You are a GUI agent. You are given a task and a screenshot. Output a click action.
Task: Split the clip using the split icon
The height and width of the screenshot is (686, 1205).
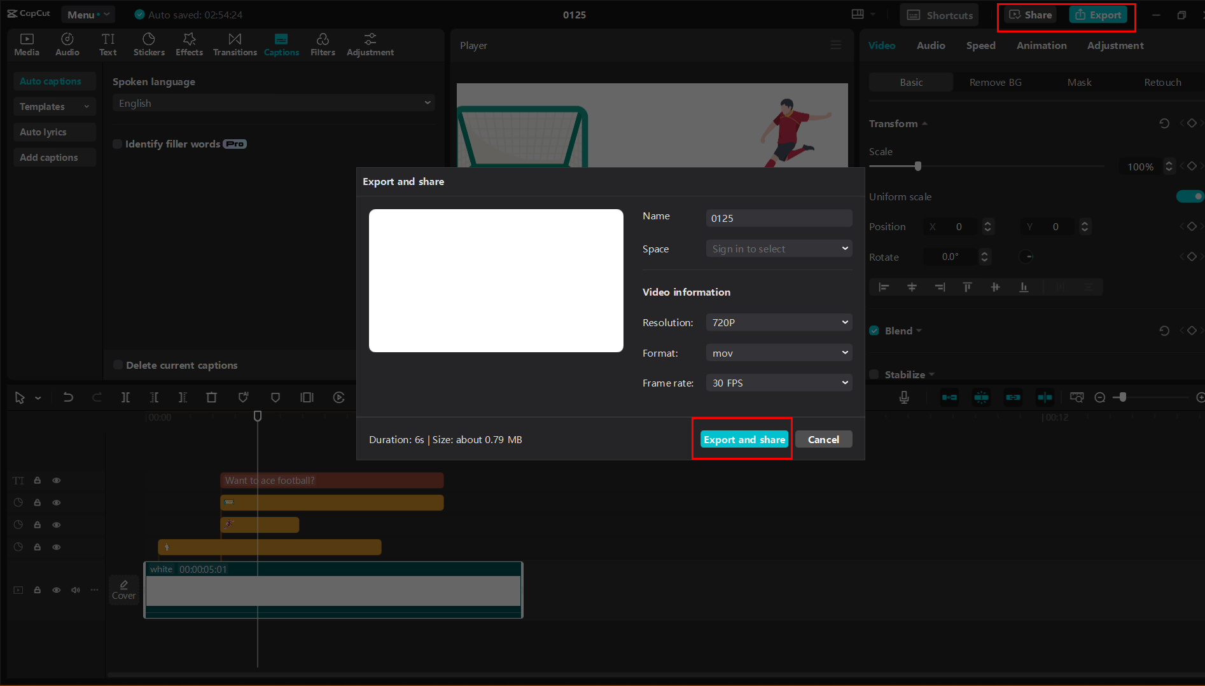125,397
